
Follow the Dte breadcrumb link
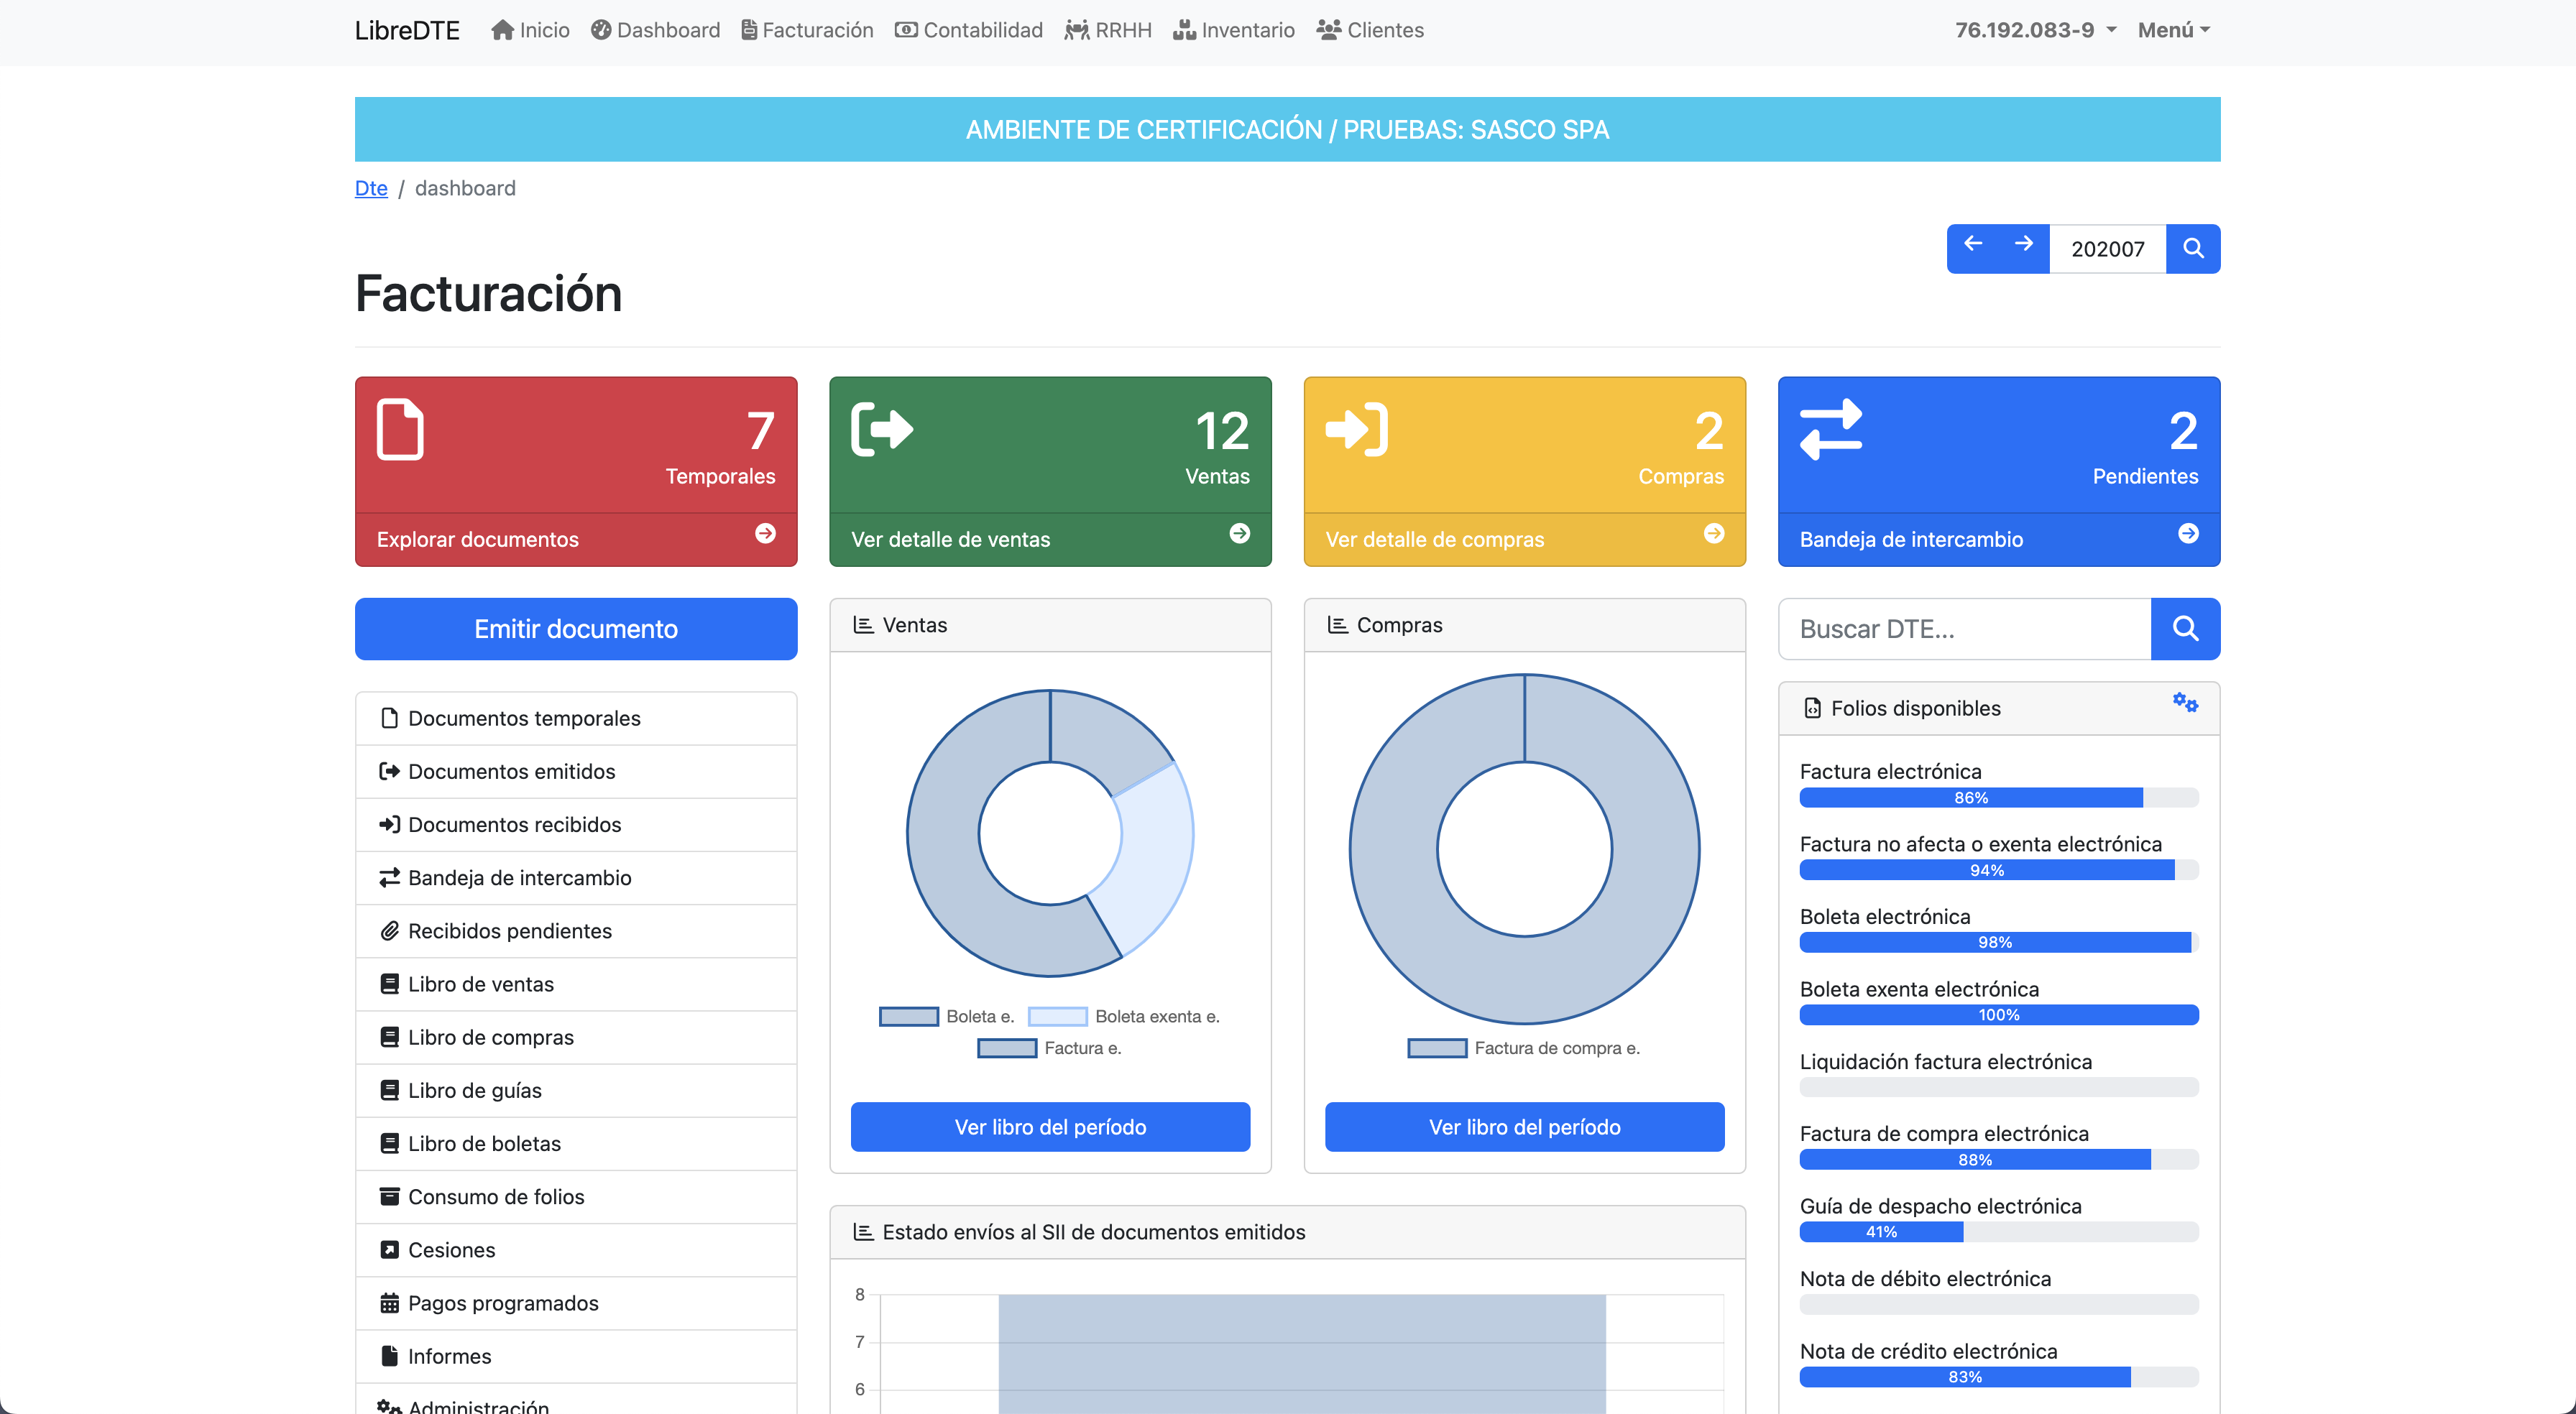point(371,188)
